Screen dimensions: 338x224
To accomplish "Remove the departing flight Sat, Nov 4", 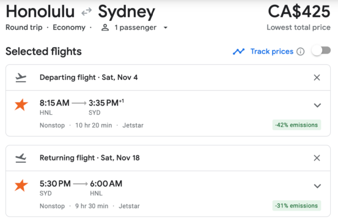I will [x=317, y=78].
